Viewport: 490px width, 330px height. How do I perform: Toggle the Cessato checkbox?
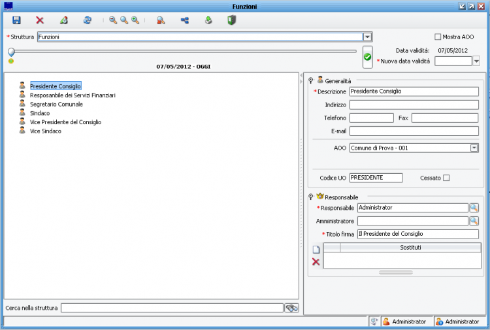[x=446, y=178]
